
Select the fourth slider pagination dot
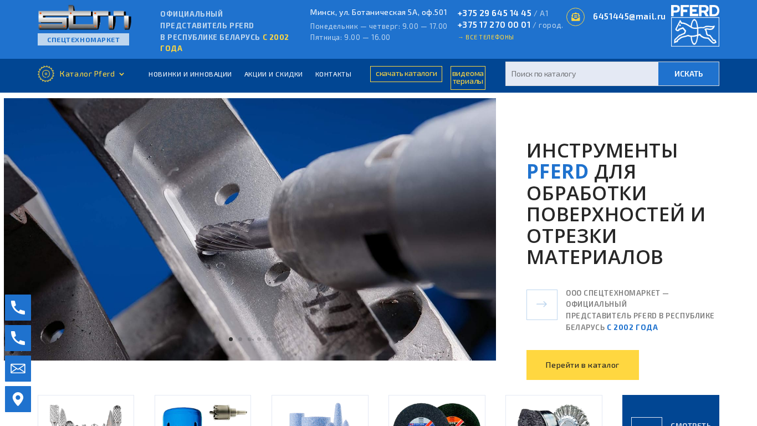click(259, 339)
